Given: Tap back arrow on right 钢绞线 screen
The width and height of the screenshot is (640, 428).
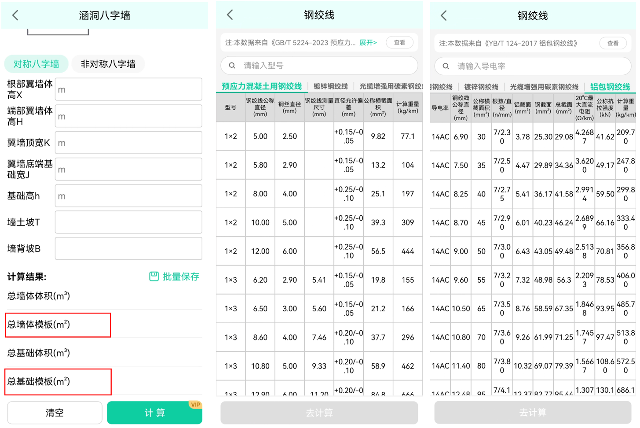Looking at the screenshot, I should [x=443, y=16].
